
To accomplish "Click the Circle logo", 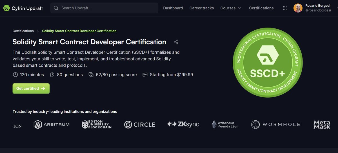I will tap(140, 124).
